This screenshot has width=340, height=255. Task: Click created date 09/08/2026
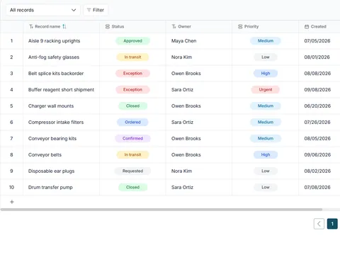[x=317, y=90]
